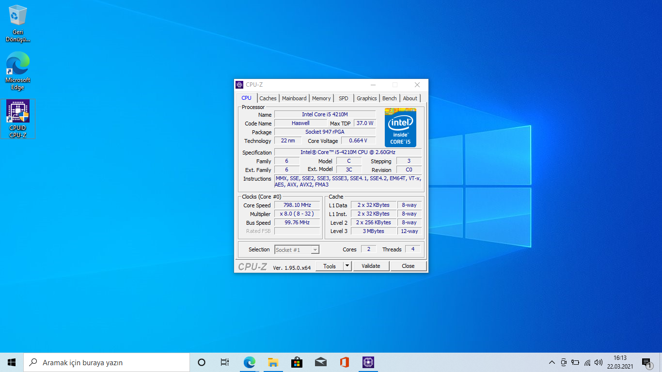Click the Specification field text
The width and height of the screenshot is (662, 372).
(347, 152)
